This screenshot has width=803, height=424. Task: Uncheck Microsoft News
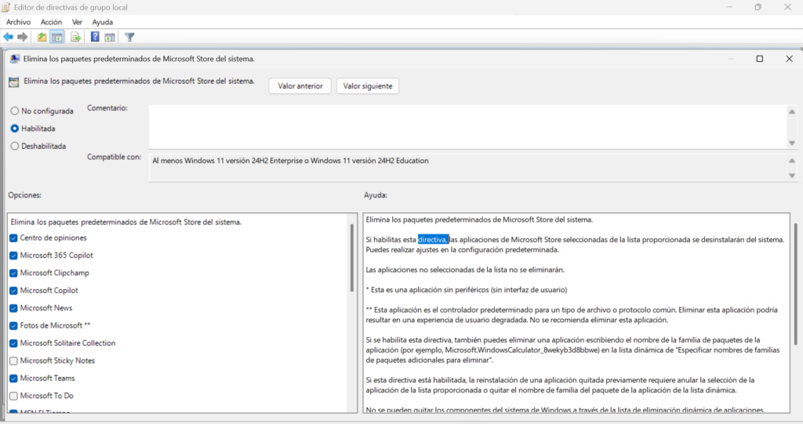pos(14,308)
